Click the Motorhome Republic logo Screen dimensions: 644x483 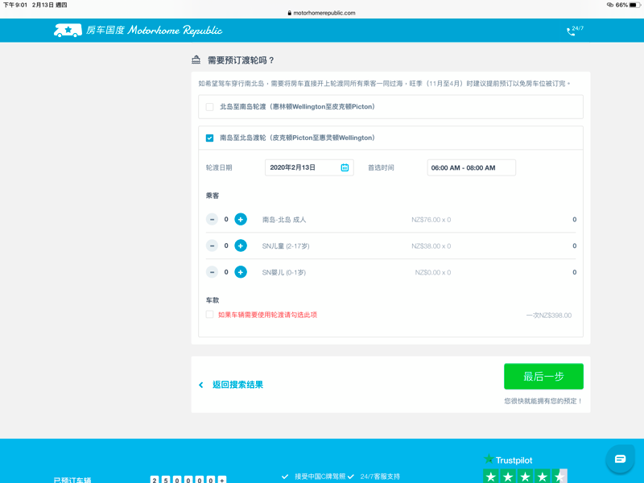[138, 31]
